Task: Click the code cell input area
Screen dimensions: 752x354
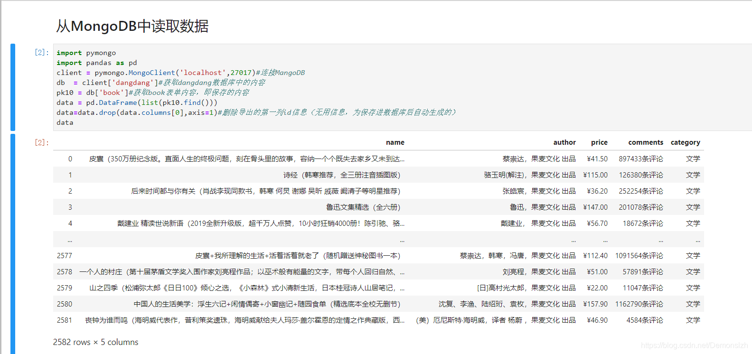Action: click(x=403, y=87)
